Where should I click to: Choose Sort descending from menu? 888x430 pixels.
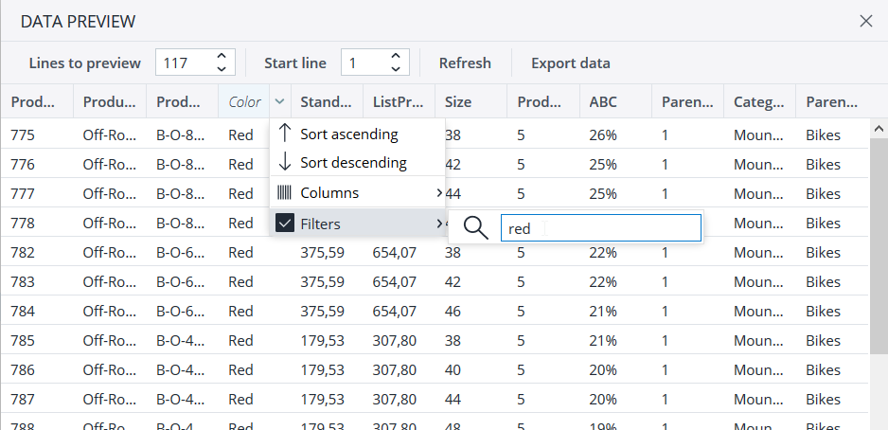pyautogui.click(x=353, y=162)
